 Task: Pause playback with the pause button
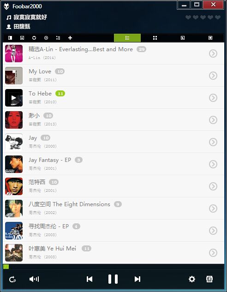[113, 279]
